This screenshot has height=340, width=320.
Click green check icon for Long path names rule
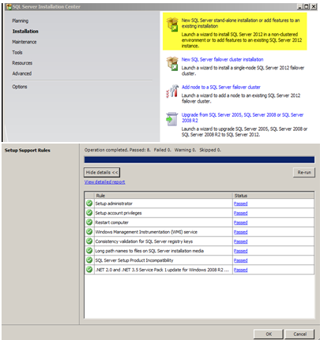(x=89, y=251)
